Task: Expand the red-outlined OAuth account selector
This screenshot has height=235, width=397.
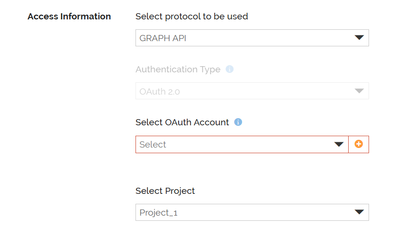Action: tap(242, 144)
